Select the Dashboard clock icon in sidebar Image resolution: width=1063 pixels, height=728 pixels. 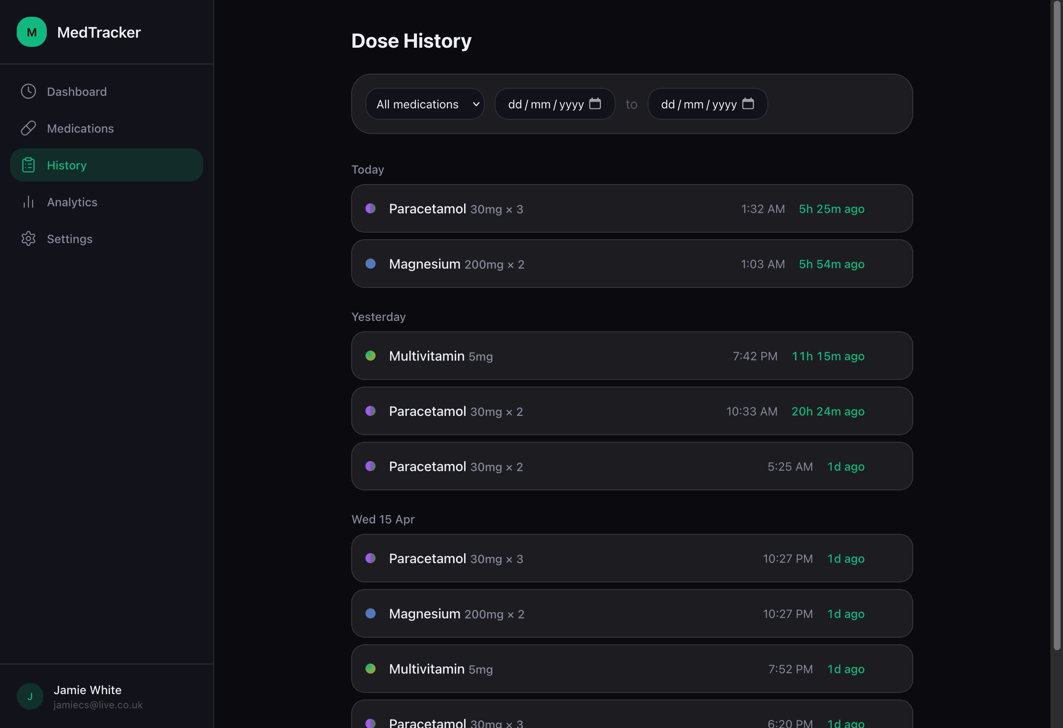[28, 92]
